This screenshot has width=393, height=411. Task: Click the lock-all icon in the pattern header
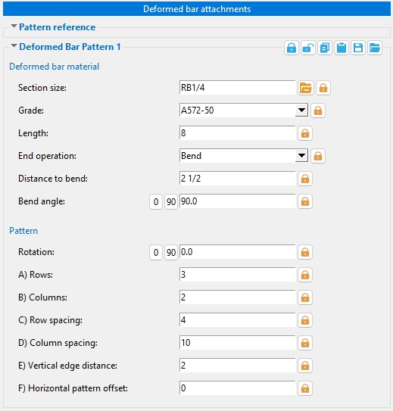[292, 48]
